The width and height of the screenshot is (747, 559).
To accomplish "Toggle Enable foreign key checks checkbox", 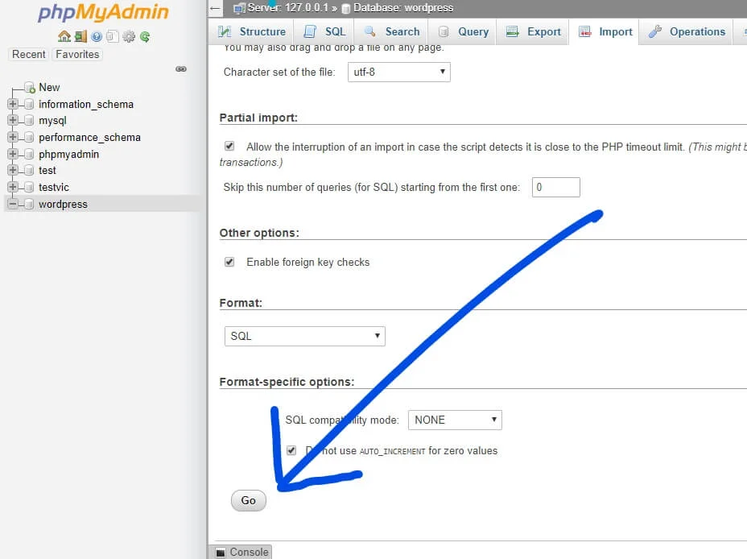I will (x=229, y=262).
